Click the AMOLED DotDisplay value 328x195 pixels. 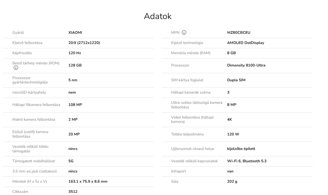[x=245, y=43]
